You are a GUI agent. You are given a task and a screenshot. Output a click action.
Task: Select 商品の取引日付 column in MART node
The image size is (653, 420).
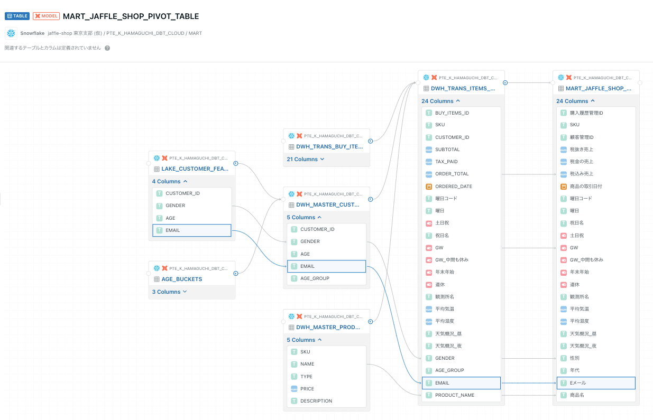click(596, 186)
